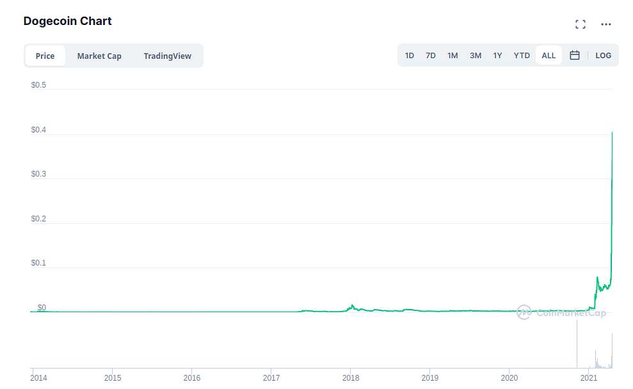Select the YTD time range
The width and height of the screenshot is (633, 389).
click(x=522, y=55)
